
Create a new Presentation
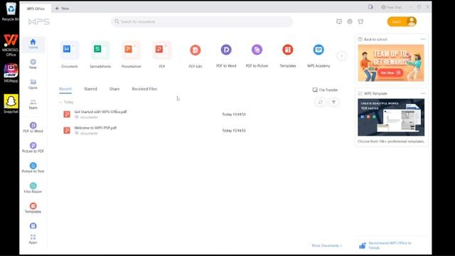(x=131, y=55)
